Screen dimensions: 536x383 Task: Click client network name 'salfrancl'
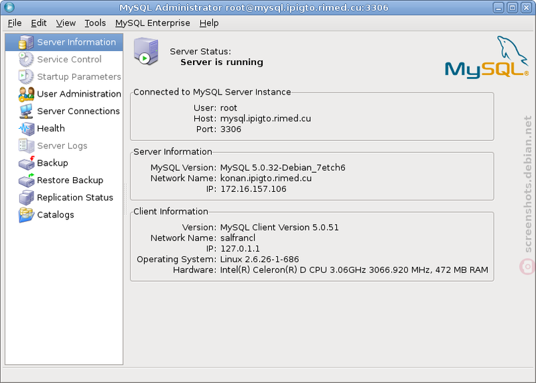238,238
